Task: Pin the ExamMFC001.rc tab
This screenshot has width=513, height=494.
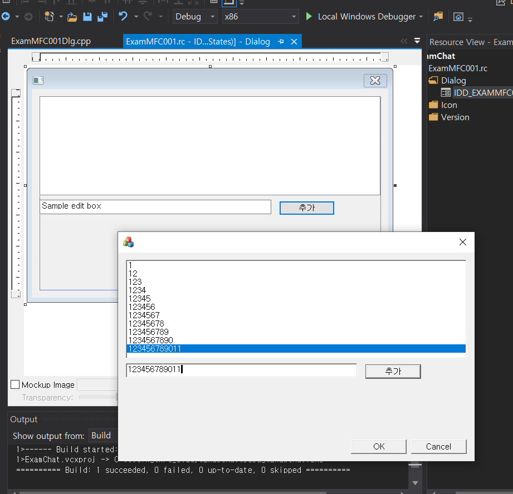Action: [281, 42]
